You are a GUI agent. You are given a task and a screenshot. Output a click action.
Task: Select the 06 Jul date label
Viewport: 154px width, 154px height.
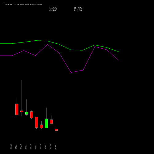coord(11,147)
